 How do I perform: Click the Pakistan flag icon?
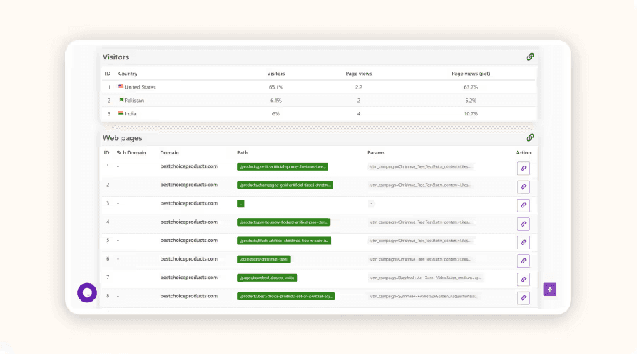(x=121, y=100)
